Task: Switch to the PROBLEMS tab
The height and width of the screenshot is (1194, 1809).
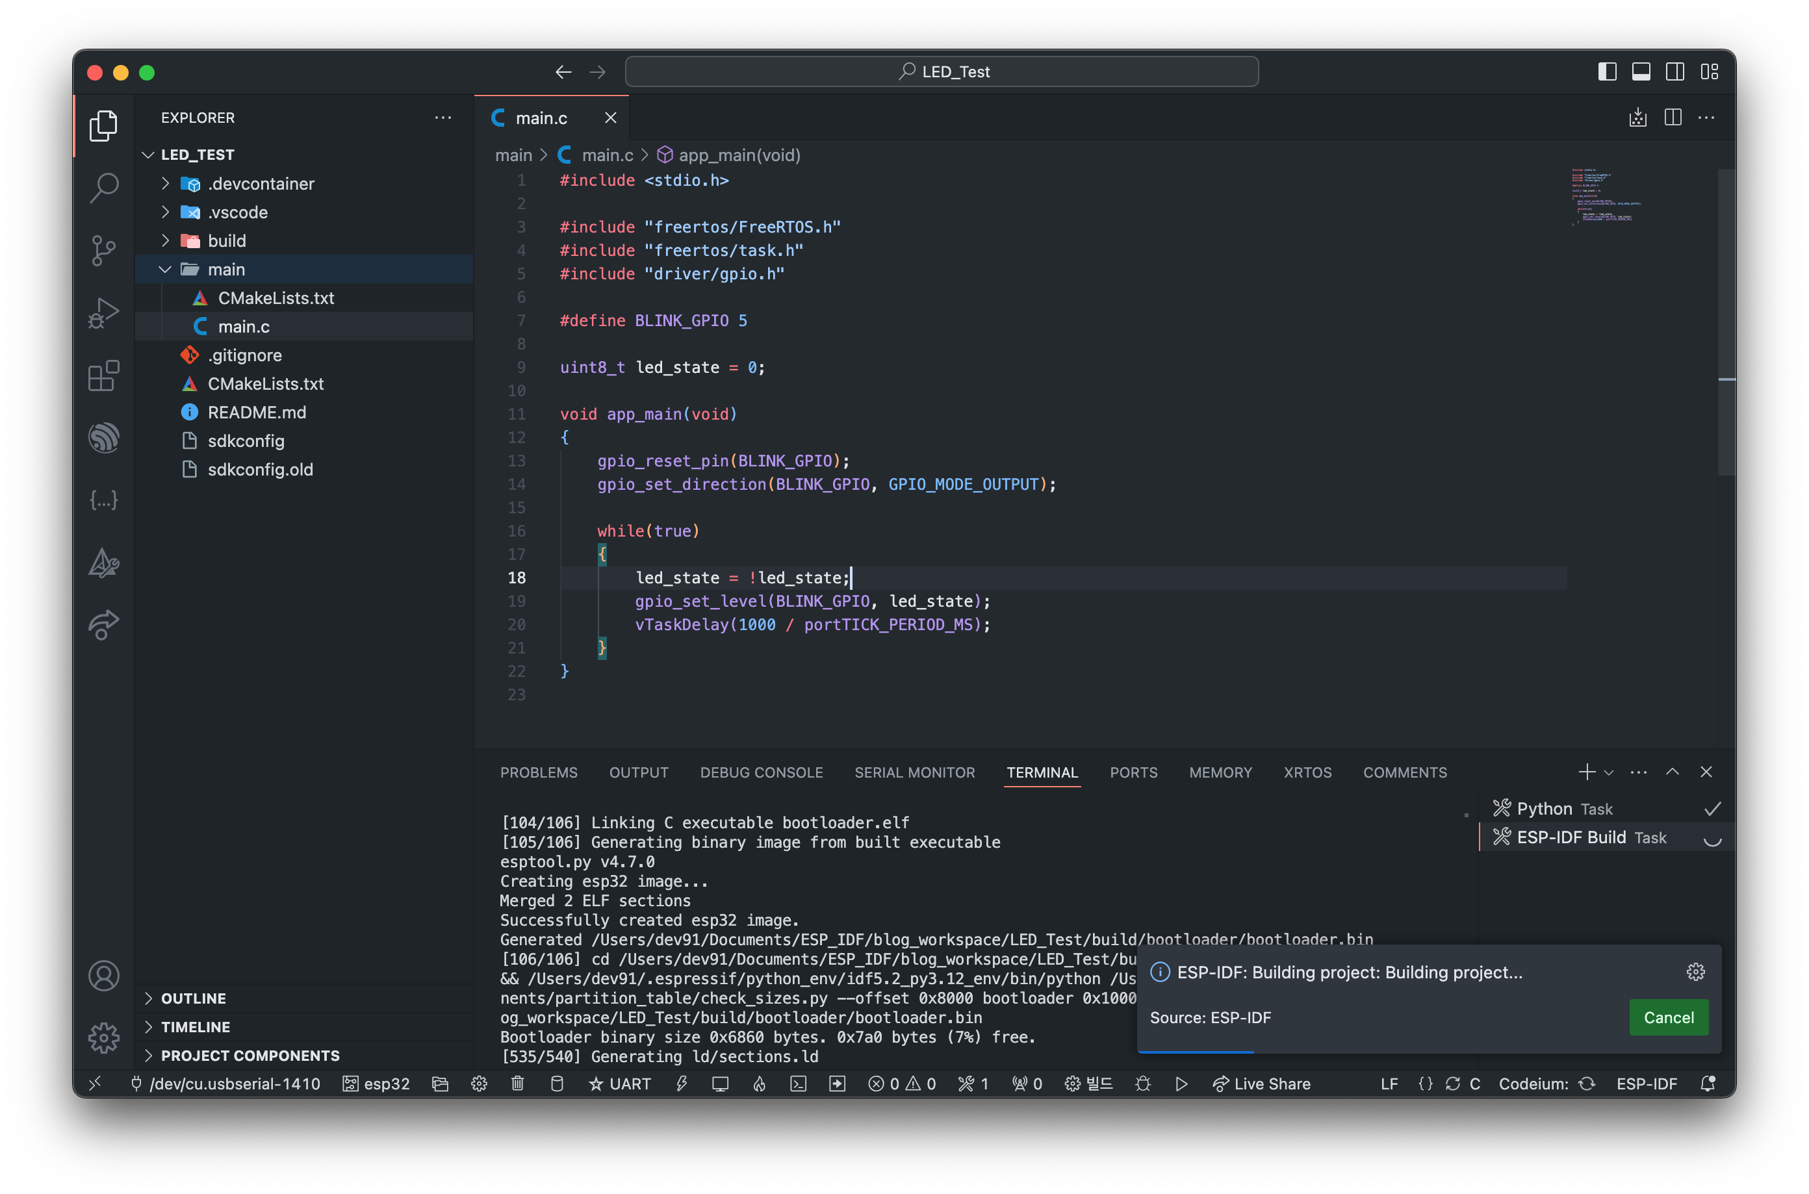Action: [539, 772]
